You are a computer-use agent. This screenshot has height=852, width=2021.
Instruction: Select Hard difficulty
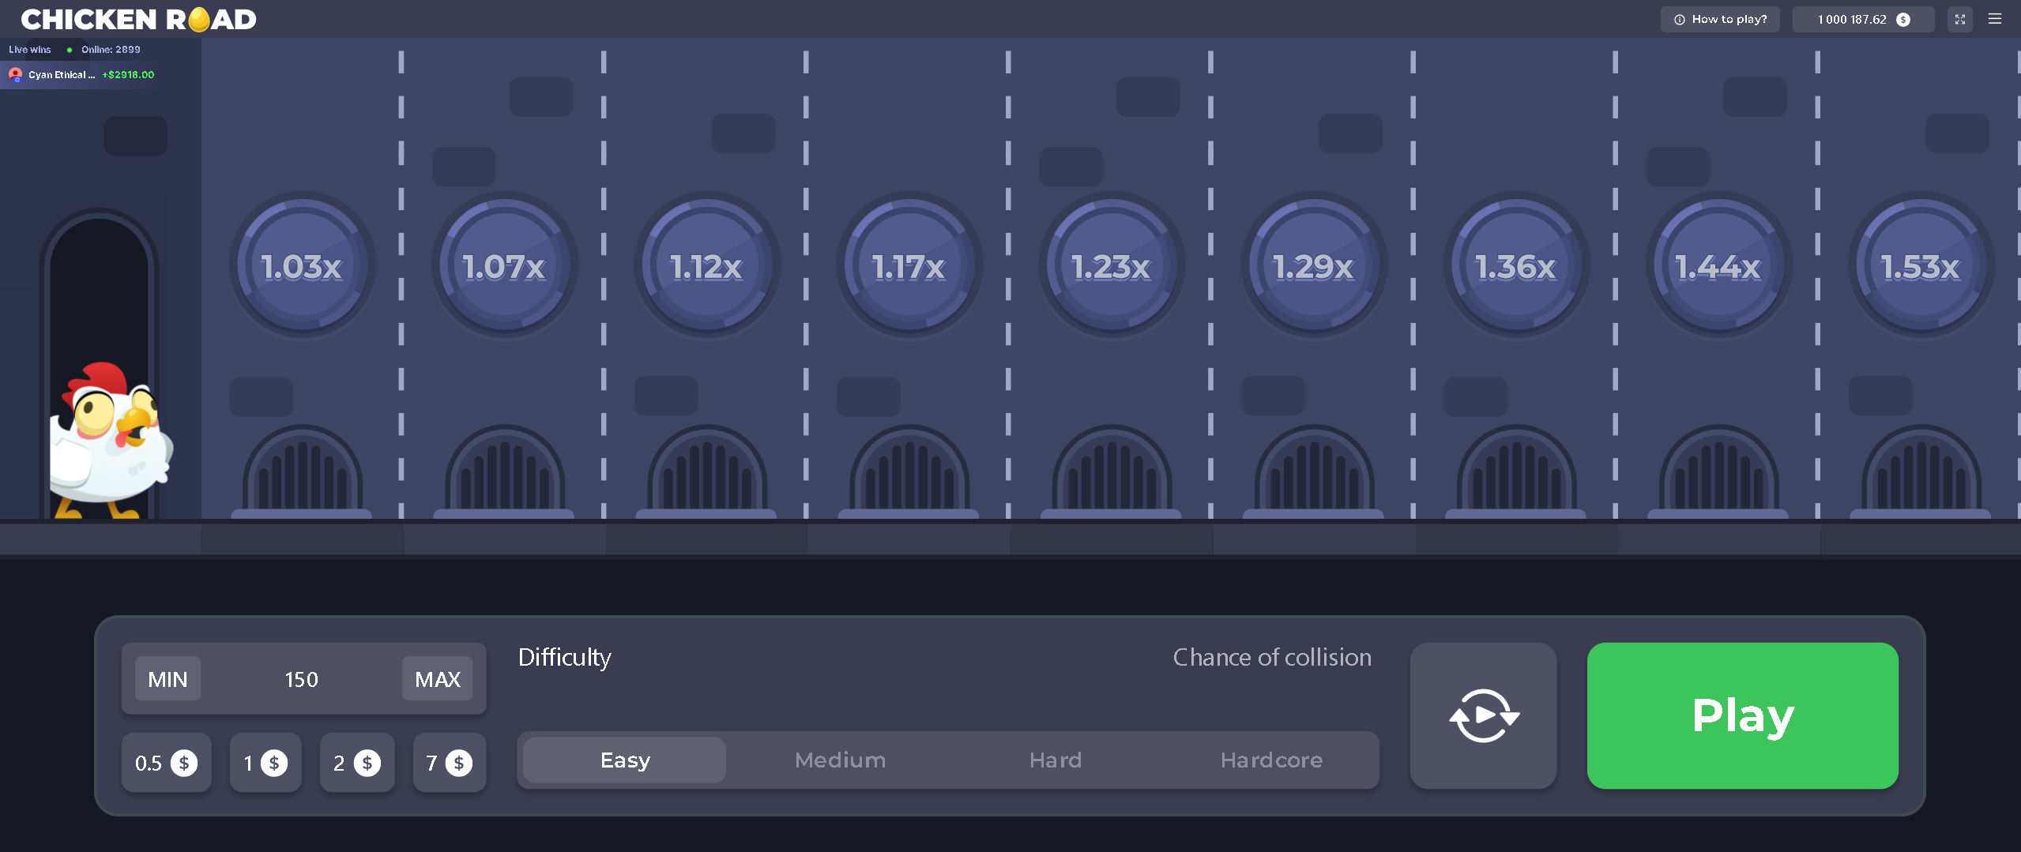tap(1055, 760)
